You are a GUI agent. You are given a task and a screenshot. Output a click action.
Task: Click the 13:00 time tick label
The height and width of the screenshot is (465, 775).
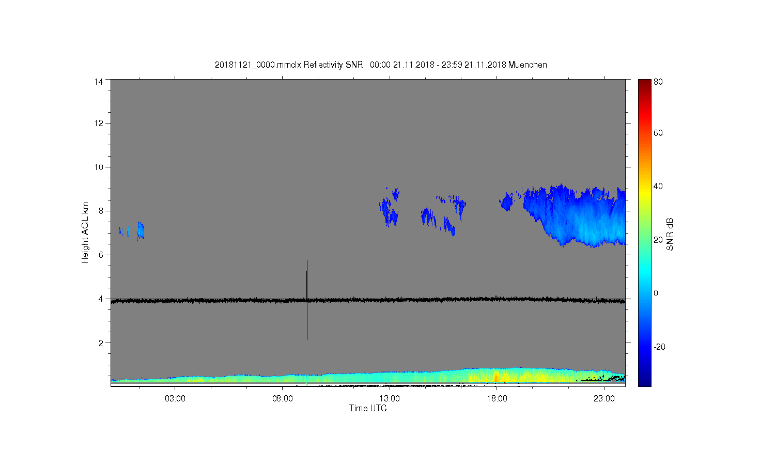390,399
